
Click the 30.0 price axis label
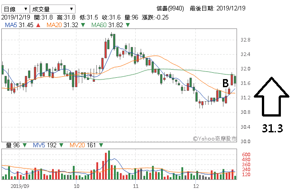point(246,141)
